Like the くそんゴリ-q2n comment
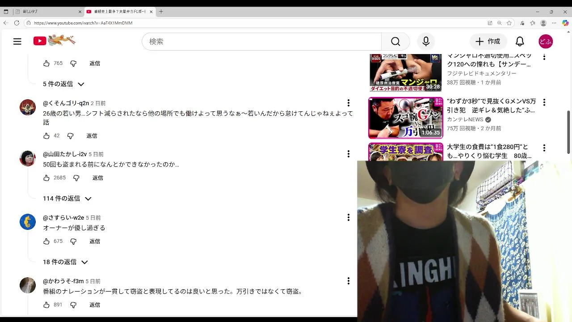Screen dimensions: 572x322 [46, 136]
